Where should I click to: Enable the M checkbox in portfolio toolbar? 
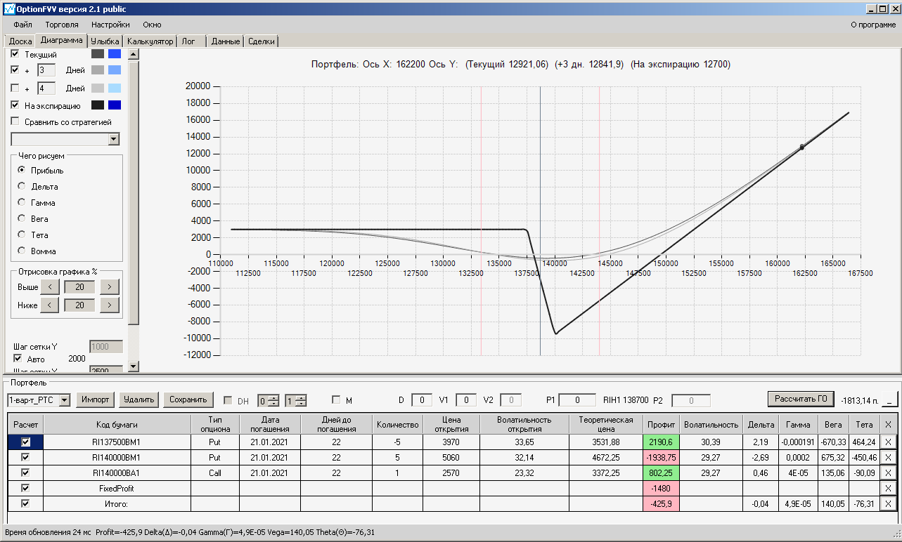[x=336, y=400]
